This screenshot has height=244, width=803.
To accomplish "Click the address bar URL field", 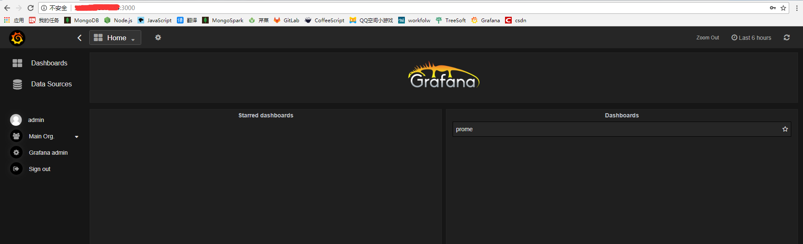I will [414, 8].
